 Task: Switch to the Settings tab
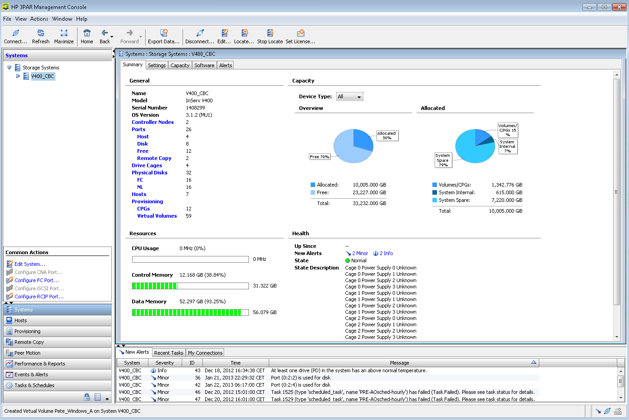[157, 65]
